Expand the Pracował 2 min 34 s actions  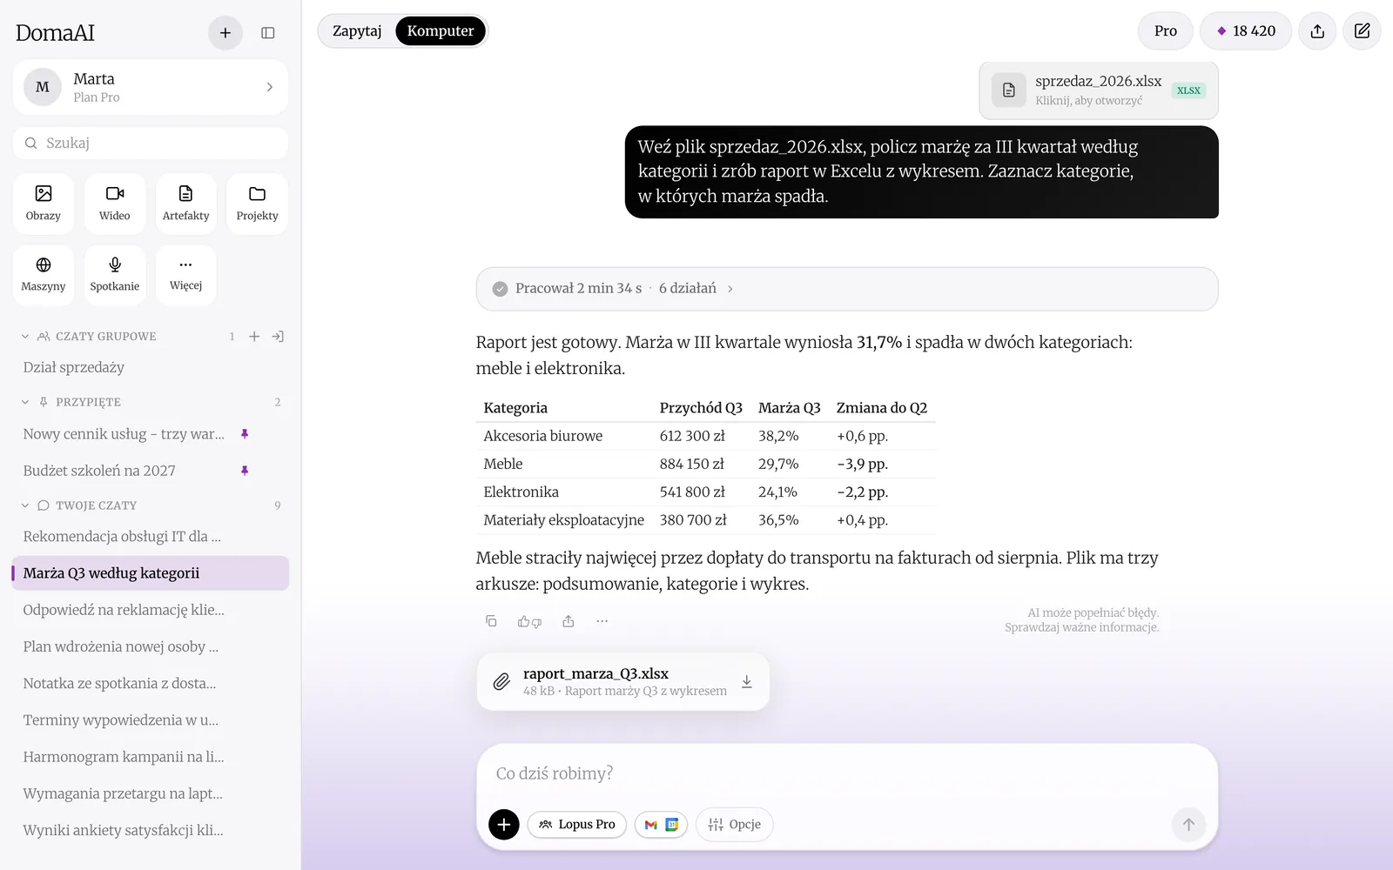[x=846, y=289]
